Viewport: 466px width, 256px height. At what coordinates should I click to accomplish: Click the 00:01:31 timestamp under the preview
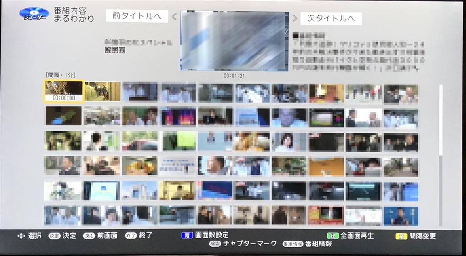(234, 76)
